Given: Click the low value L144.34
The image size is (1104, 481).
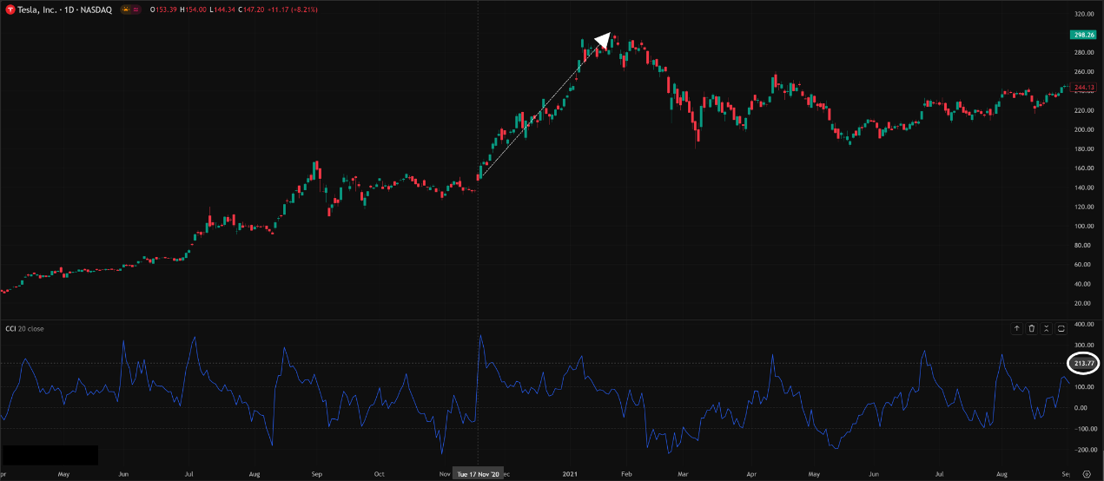Looking at the screenshot, I should point(221,9).
